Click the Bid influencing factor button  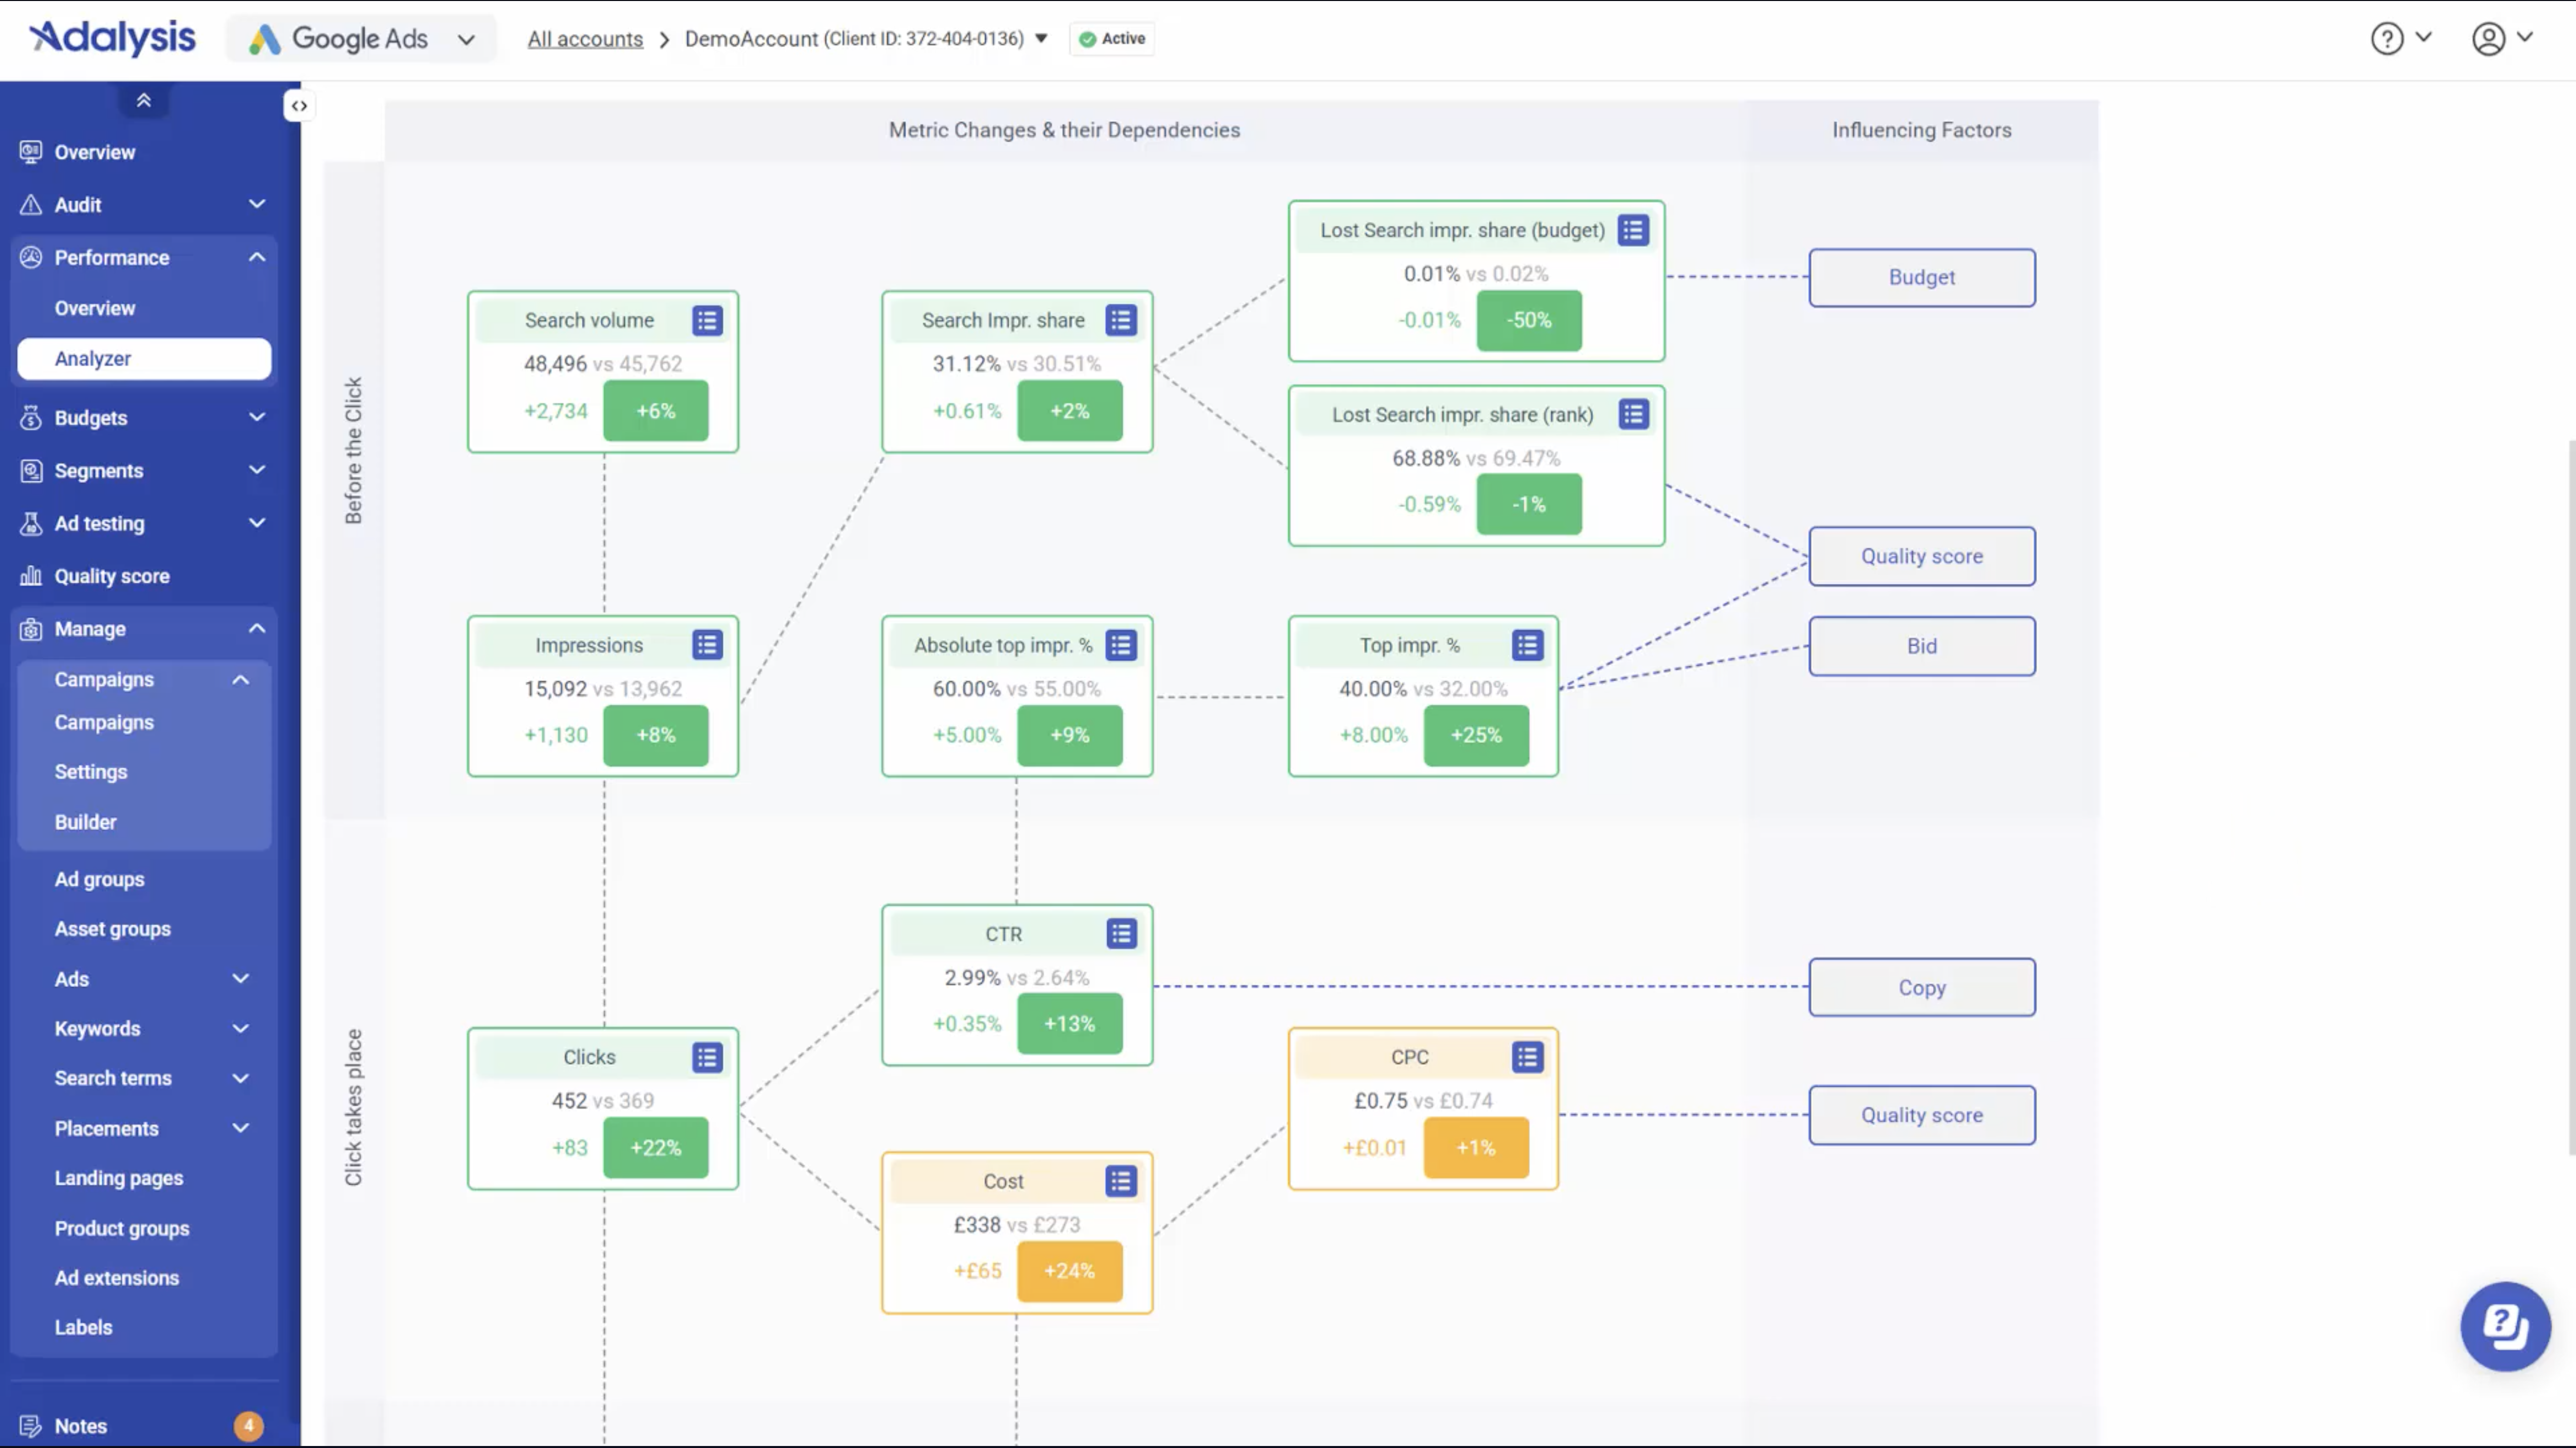1921,646
